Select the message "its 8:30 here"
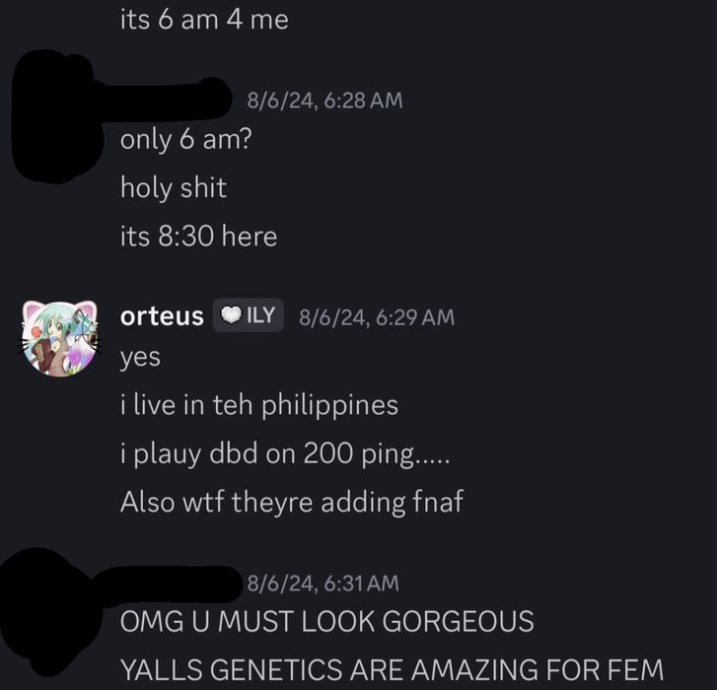This screenshot has height=690, width=717. [199, 237]
